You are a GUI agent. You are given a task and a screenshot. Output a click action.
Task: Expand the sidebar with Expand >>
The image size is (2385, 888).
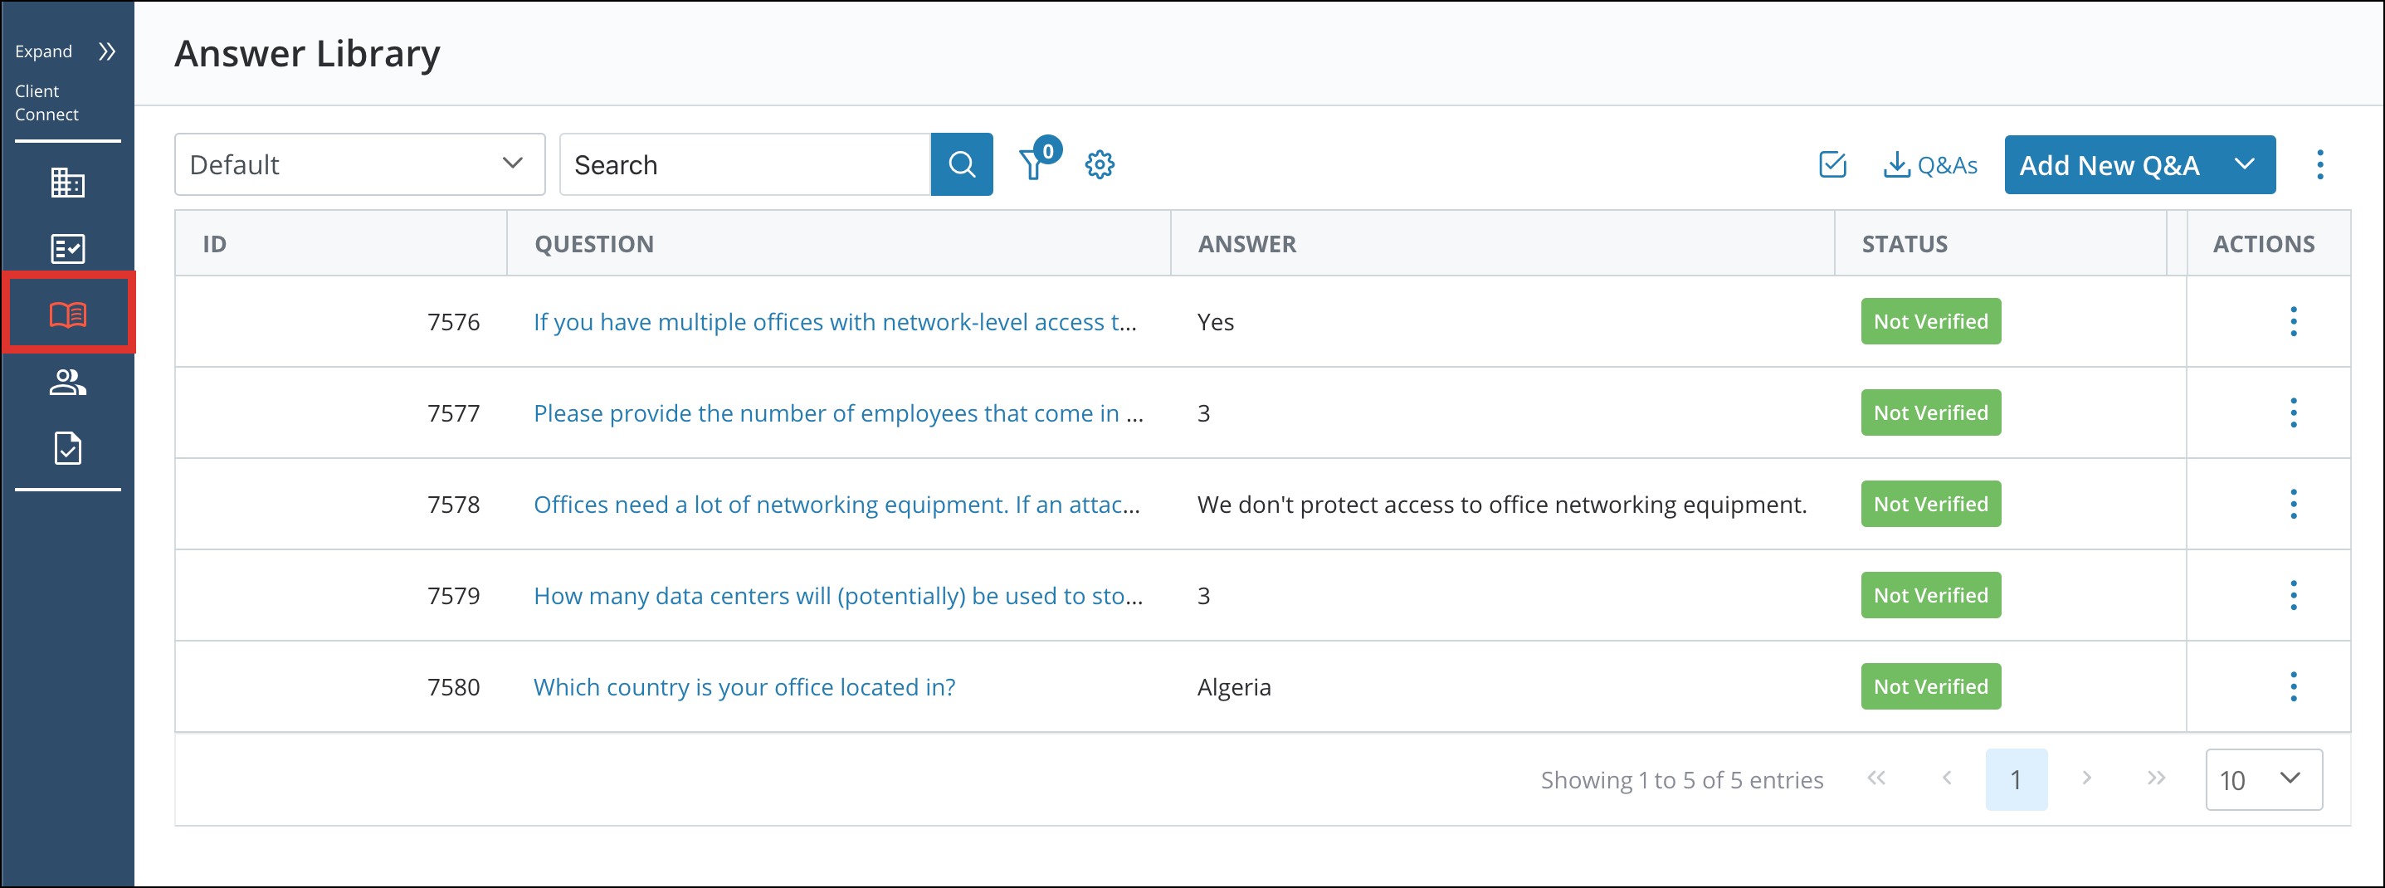pos(66,51)
